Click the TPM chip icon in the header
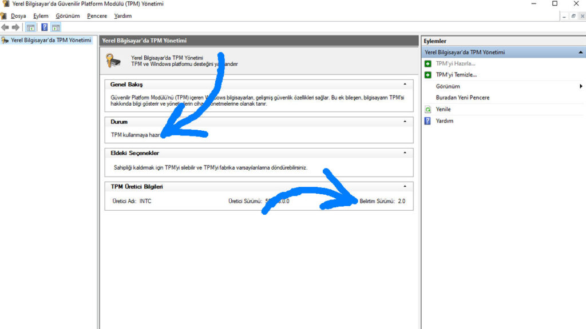Screen dimensions: 586x329 [x=113, y=61]
